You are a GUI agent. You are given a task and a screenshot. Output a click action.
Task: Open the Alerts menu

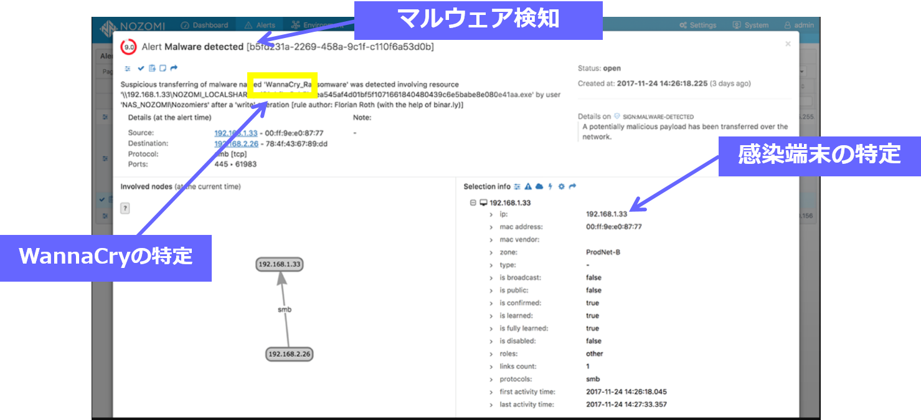[x=260, y=26]
